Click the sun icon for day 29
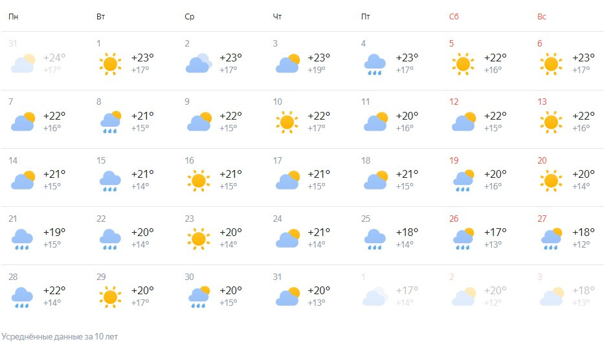This screenshot has width=604, height=344. [110, 297]
